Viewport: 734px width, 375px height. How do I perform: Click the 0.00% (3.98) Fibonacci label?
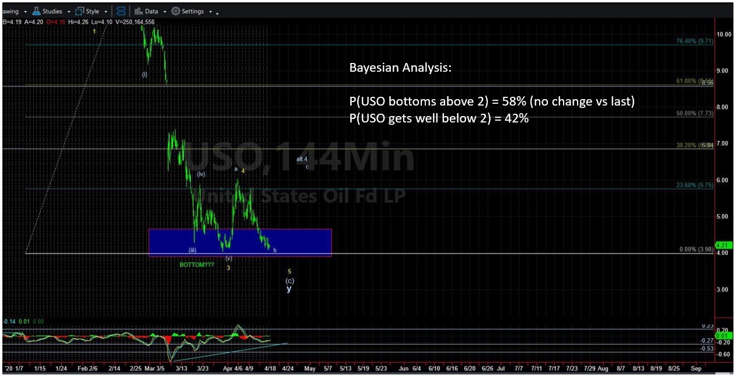[x=695, y=250]
